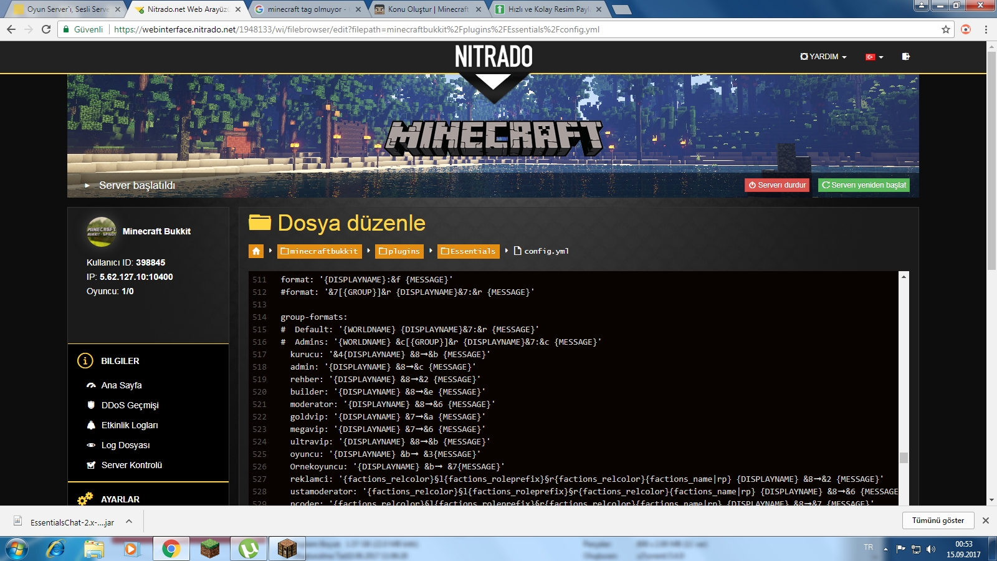This screenshot has width=997, height=561.
Task: Navigate to plugins folder breadcrumb
Action: (399, 251)
